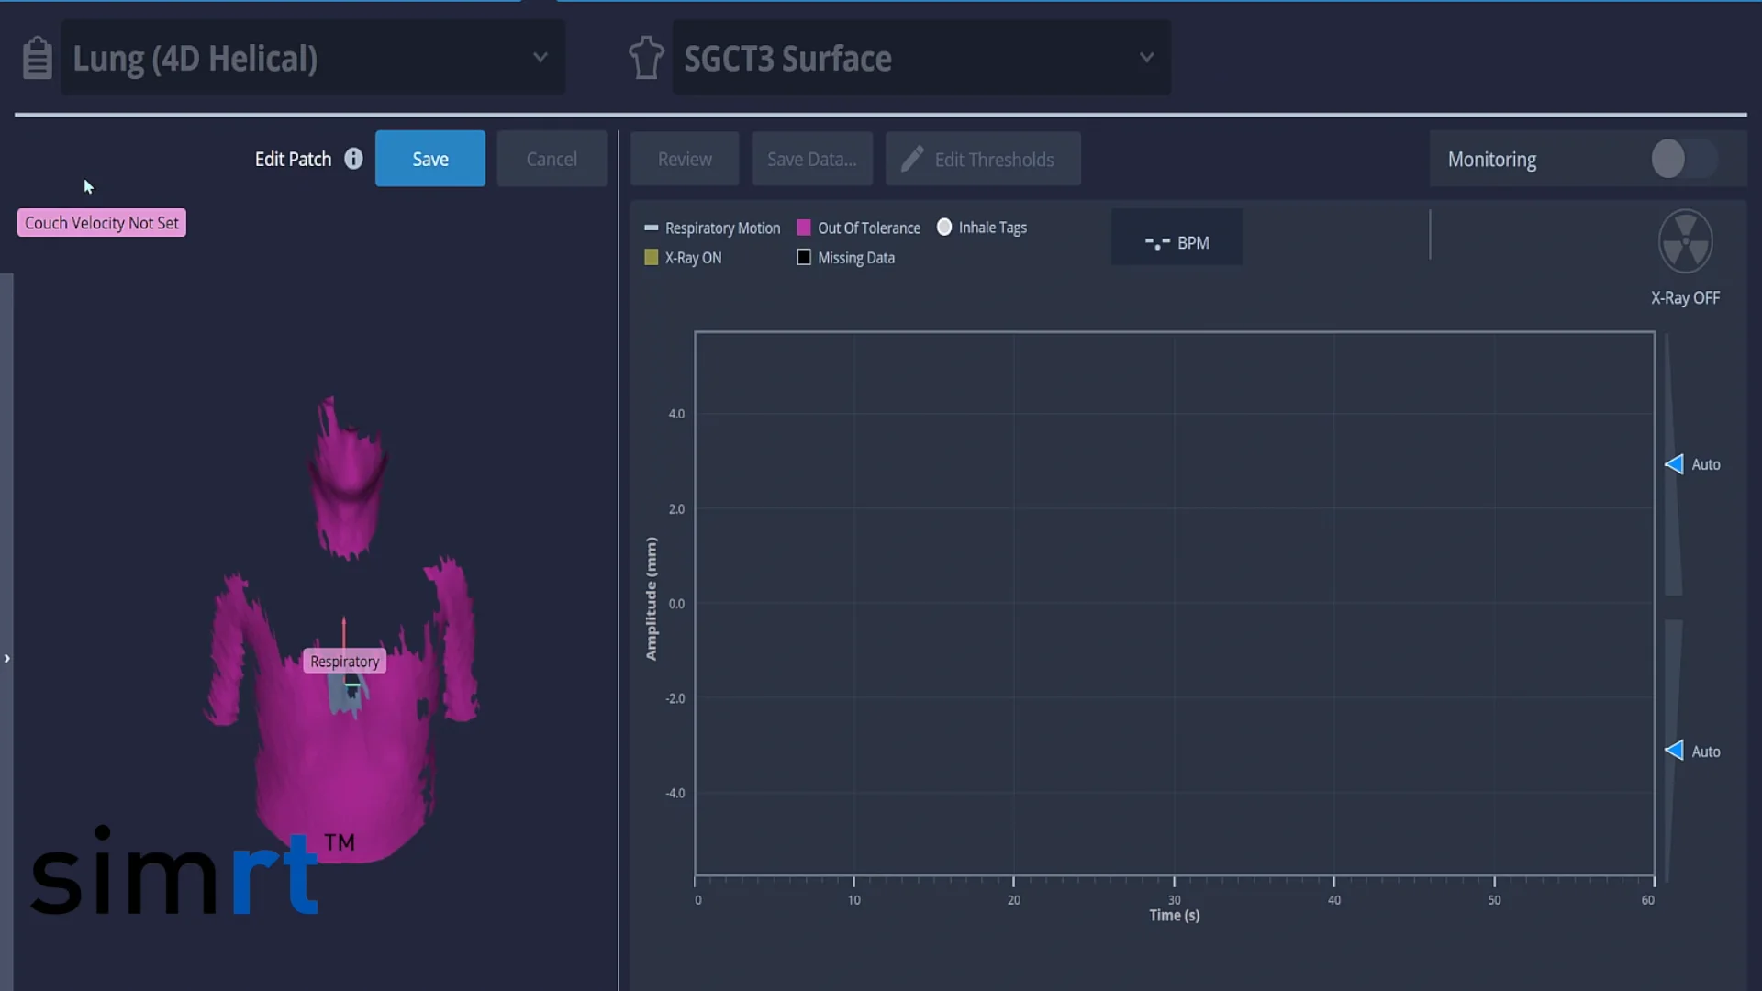The width and height of the screenshot is (1762, 991).
Task: Click the clipboard protocol icon
Action: point(37,58)
